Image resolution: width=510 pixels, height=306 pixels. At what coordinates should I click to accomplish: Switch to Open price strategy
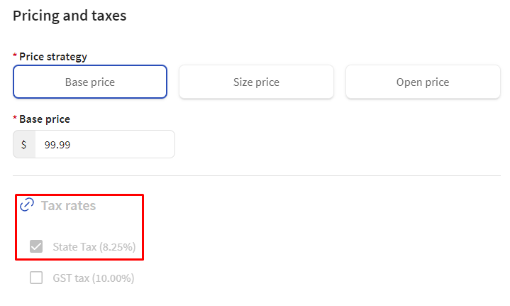(423, 82)
